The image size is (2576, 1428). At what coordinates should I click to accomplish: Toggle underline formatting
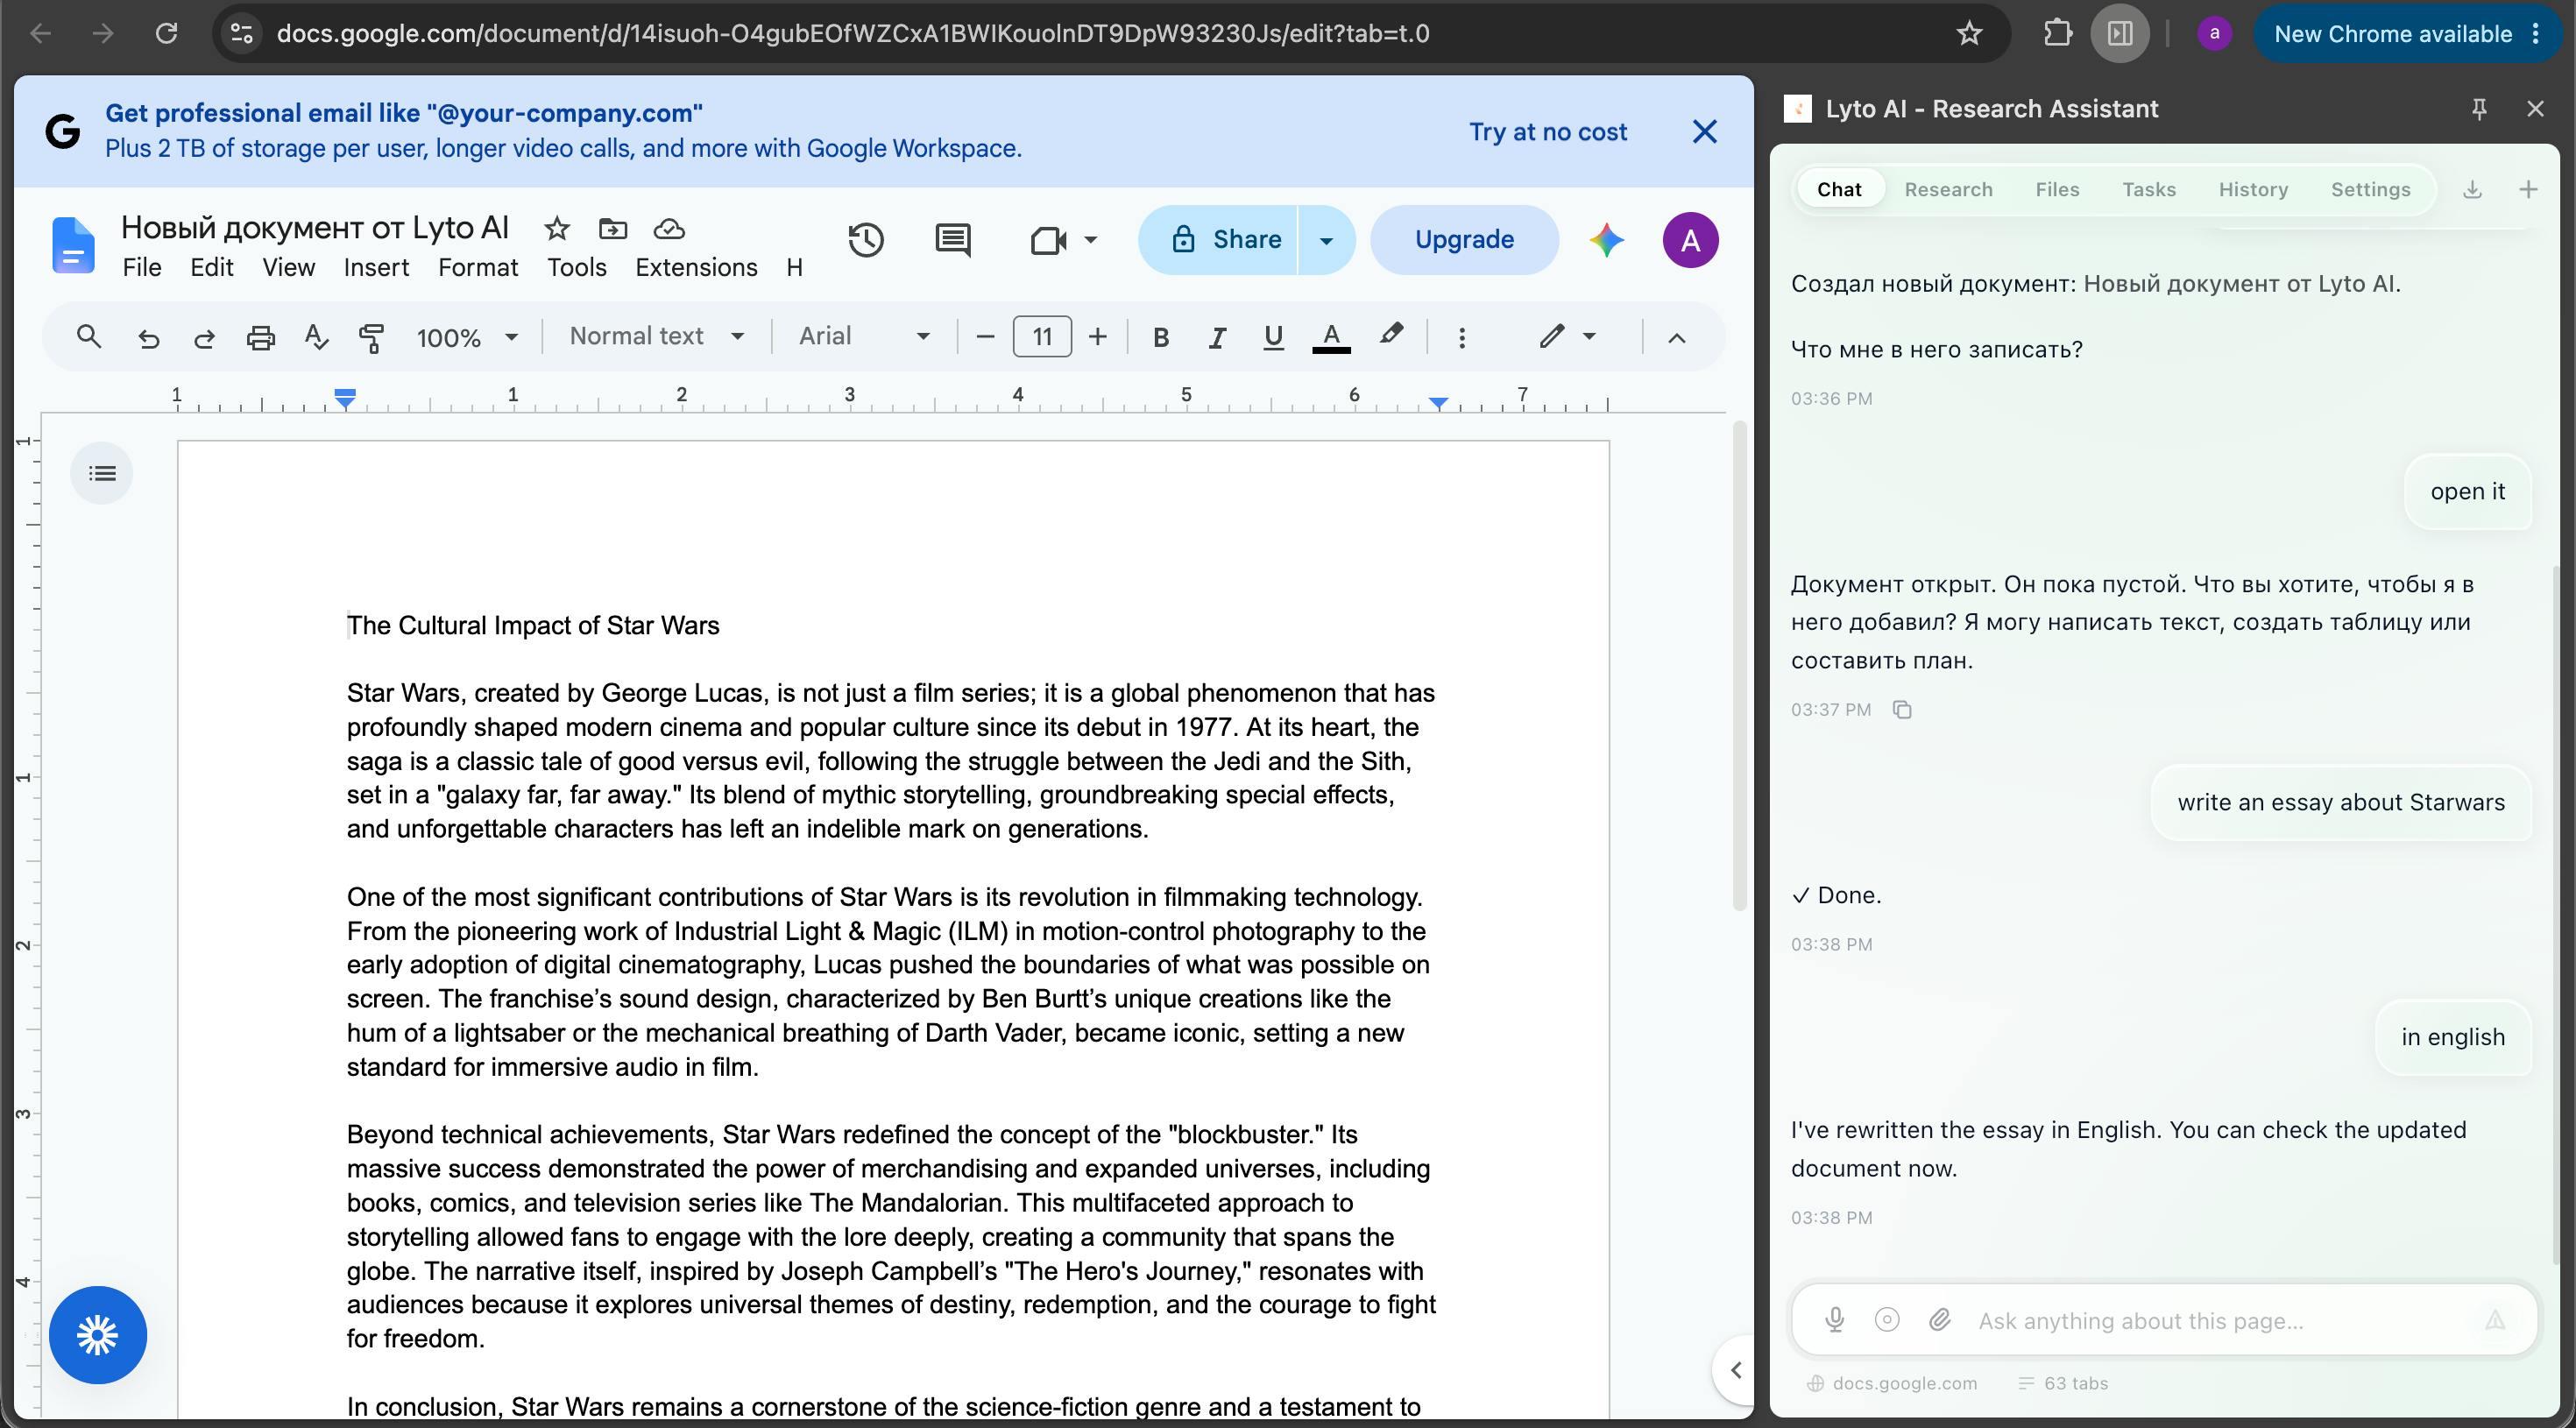[1273, 338]
